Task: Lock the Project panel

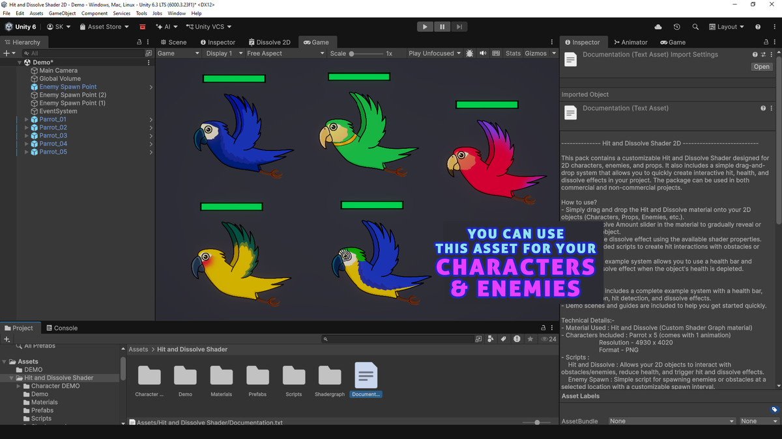Action: tap(543, 328)
